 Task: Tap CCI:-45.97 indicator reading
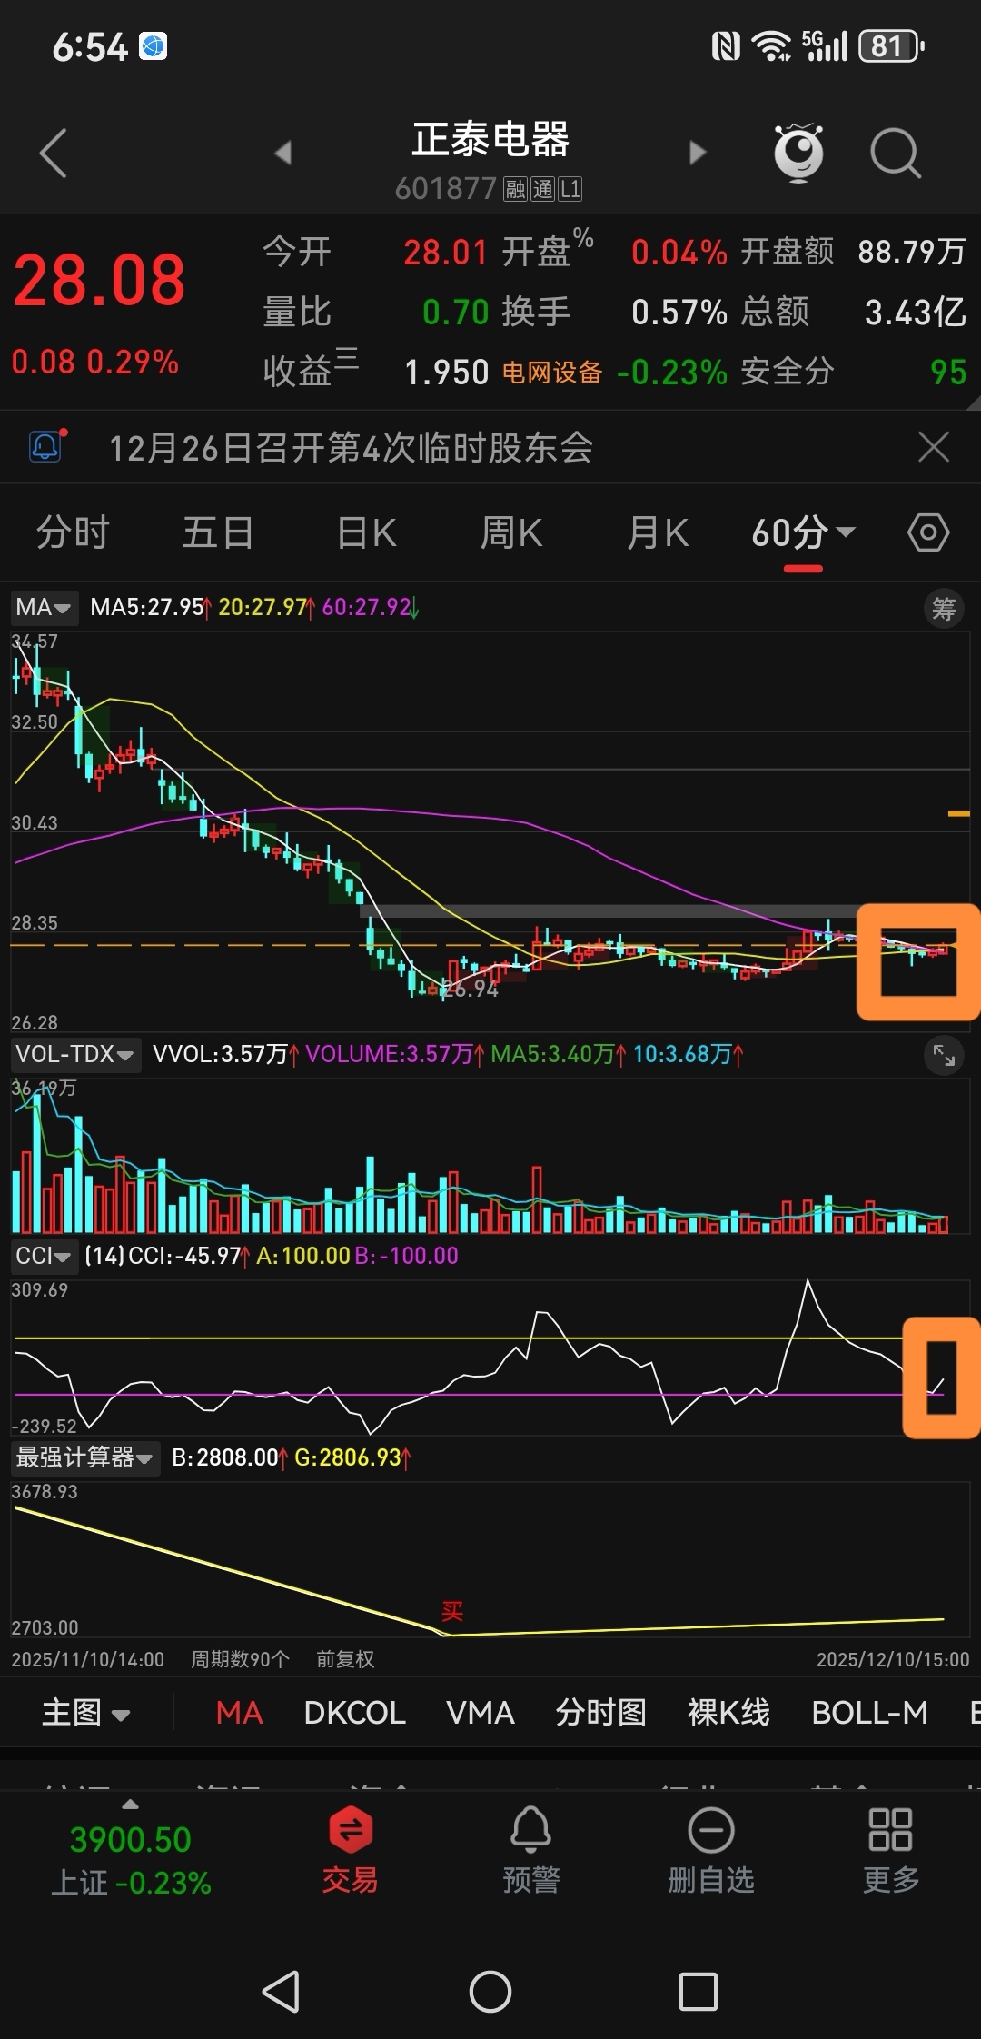(185, 1256)
